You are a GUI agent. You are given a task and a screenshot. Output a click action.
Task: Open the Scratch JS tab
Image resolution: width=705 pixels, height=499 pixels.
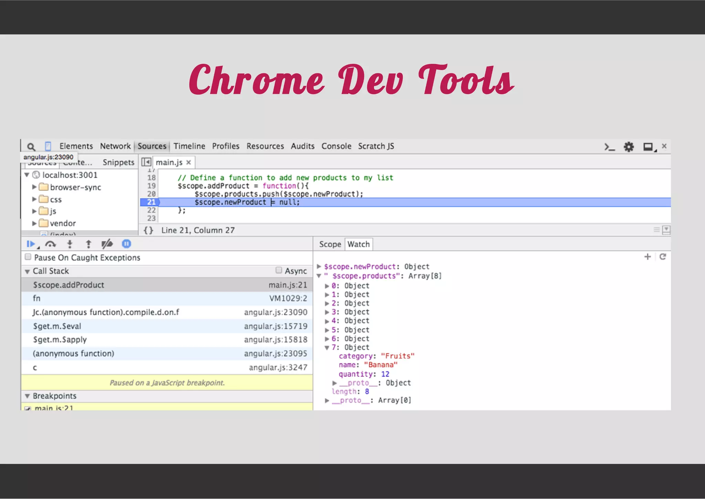(x=376, y=146)
